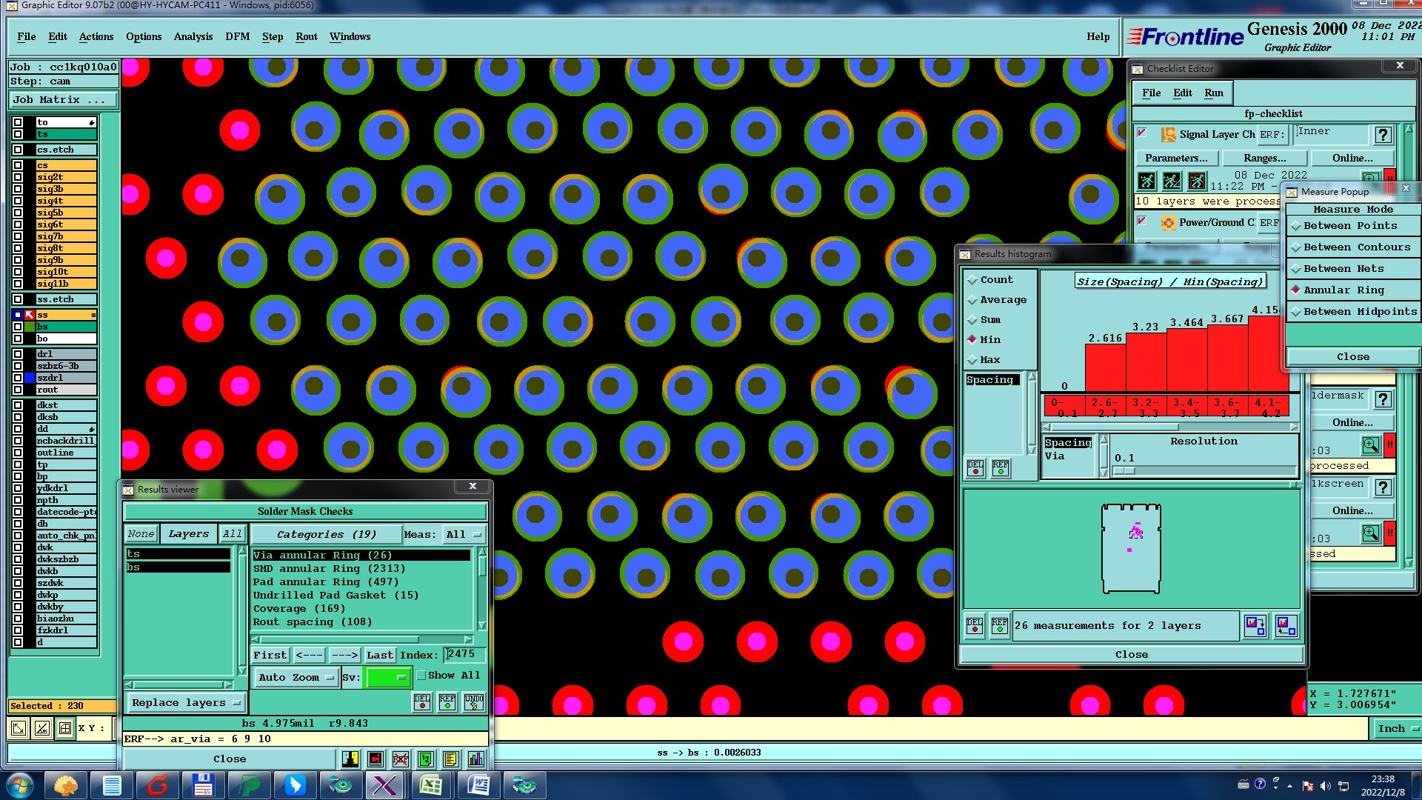This screenshot has width=1422, height=800.
Task: Click the DEL icon beside measurements summary
Action: (x=975, y=626)
